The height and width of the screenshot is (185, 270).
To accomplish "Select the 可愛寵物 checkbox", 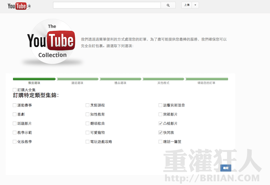I will pos(87,133).
